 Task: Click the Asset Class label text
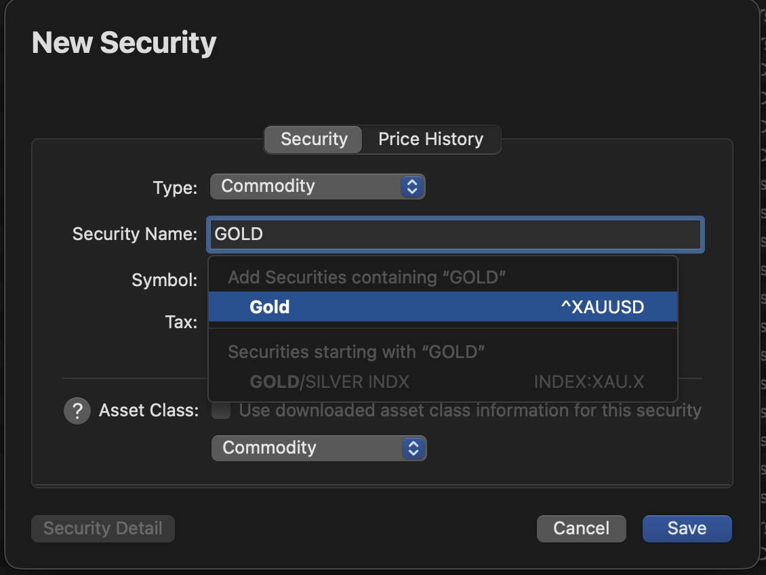[x=148, y=411]
